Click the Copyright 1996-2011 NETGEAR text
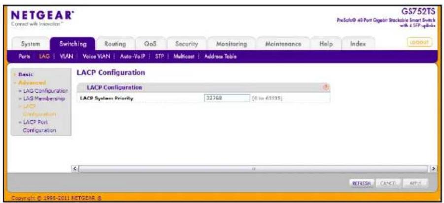The width and height of the screenshot is (444, 203). tap(56, 198)
